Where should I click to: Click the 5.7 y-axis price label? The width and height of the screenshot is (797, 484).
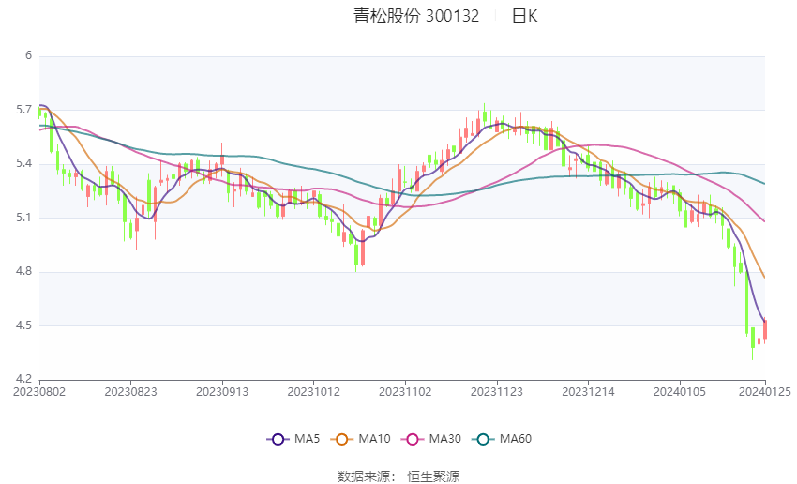(23, 110)
